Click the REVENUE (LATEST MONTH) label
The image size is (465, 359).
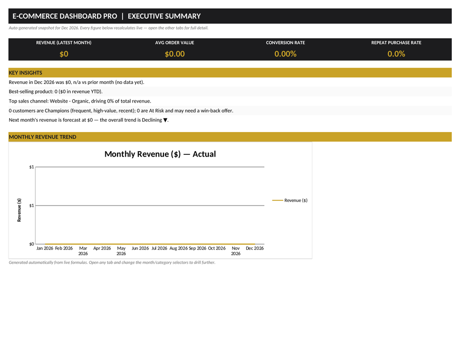64,43
